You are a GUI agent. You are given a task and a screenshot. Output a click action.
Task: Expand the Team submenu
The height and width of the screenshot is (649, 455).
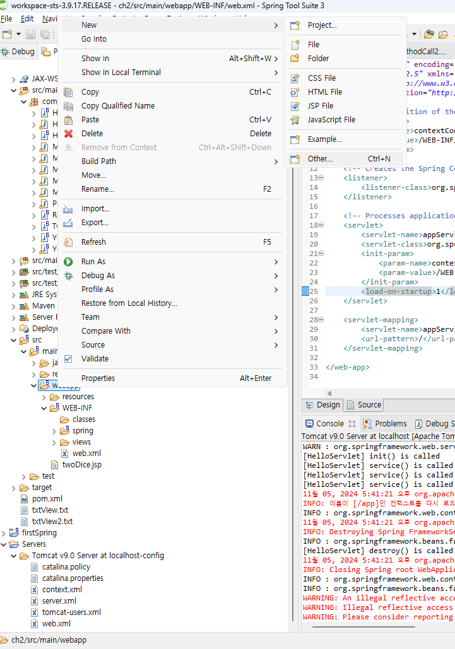(x=172, y=317)
